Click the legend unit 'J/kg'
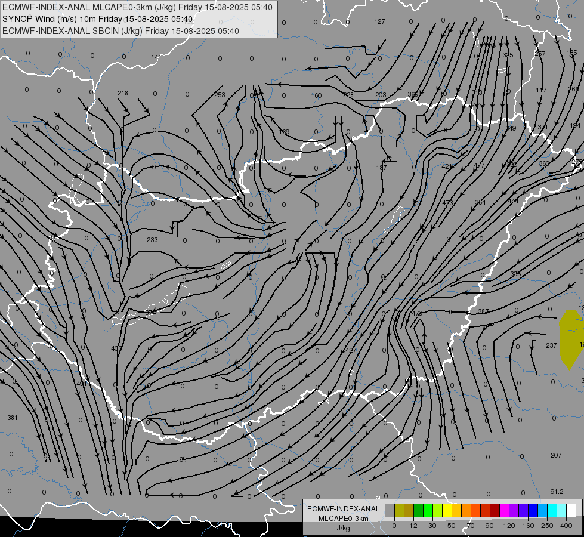This screenshot has height=537, width=584. tap(344, 528)
